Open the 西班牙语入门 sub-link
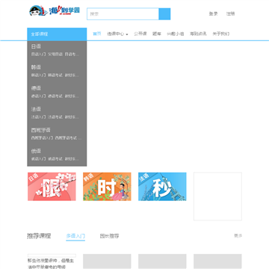Image resolution: width=269 pixels, height=269 pixels. point(42,137)
